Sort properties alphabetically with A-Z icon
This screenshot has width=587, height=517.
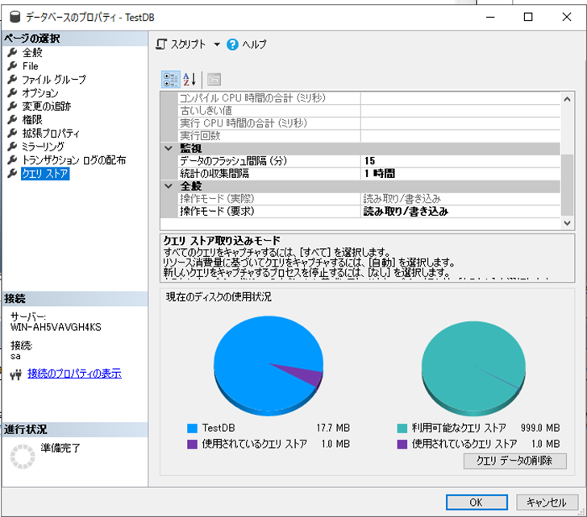[189, 79]
